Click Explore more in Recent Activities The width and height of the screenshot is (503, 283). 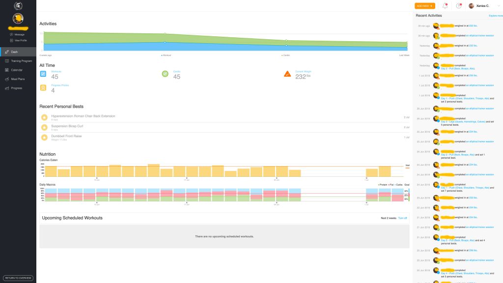coord(496,16)
